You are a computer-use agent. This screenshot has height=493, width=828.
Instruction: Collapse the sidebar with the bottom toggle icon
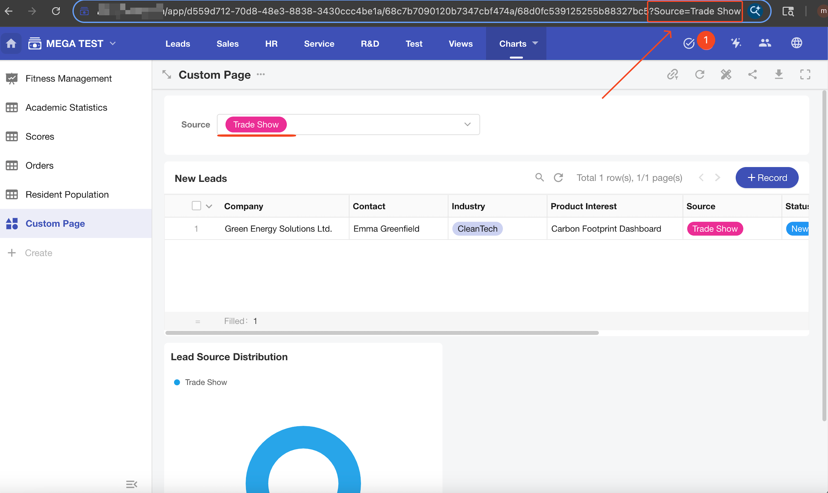131,484
